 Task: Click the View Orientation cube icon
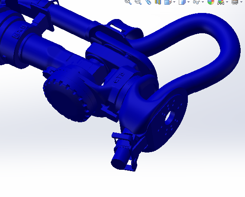pos(168,2)
